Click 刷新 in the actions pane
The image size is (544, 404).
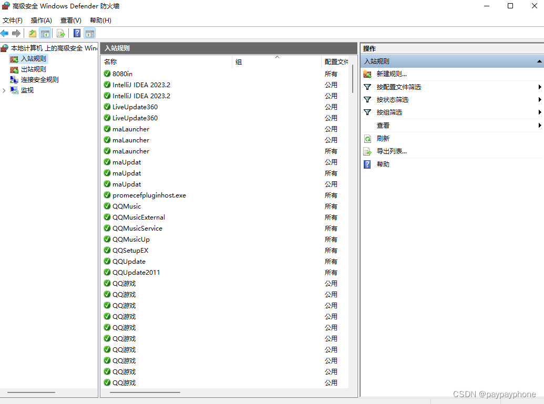pyautogui.click(x=383, y=139)
